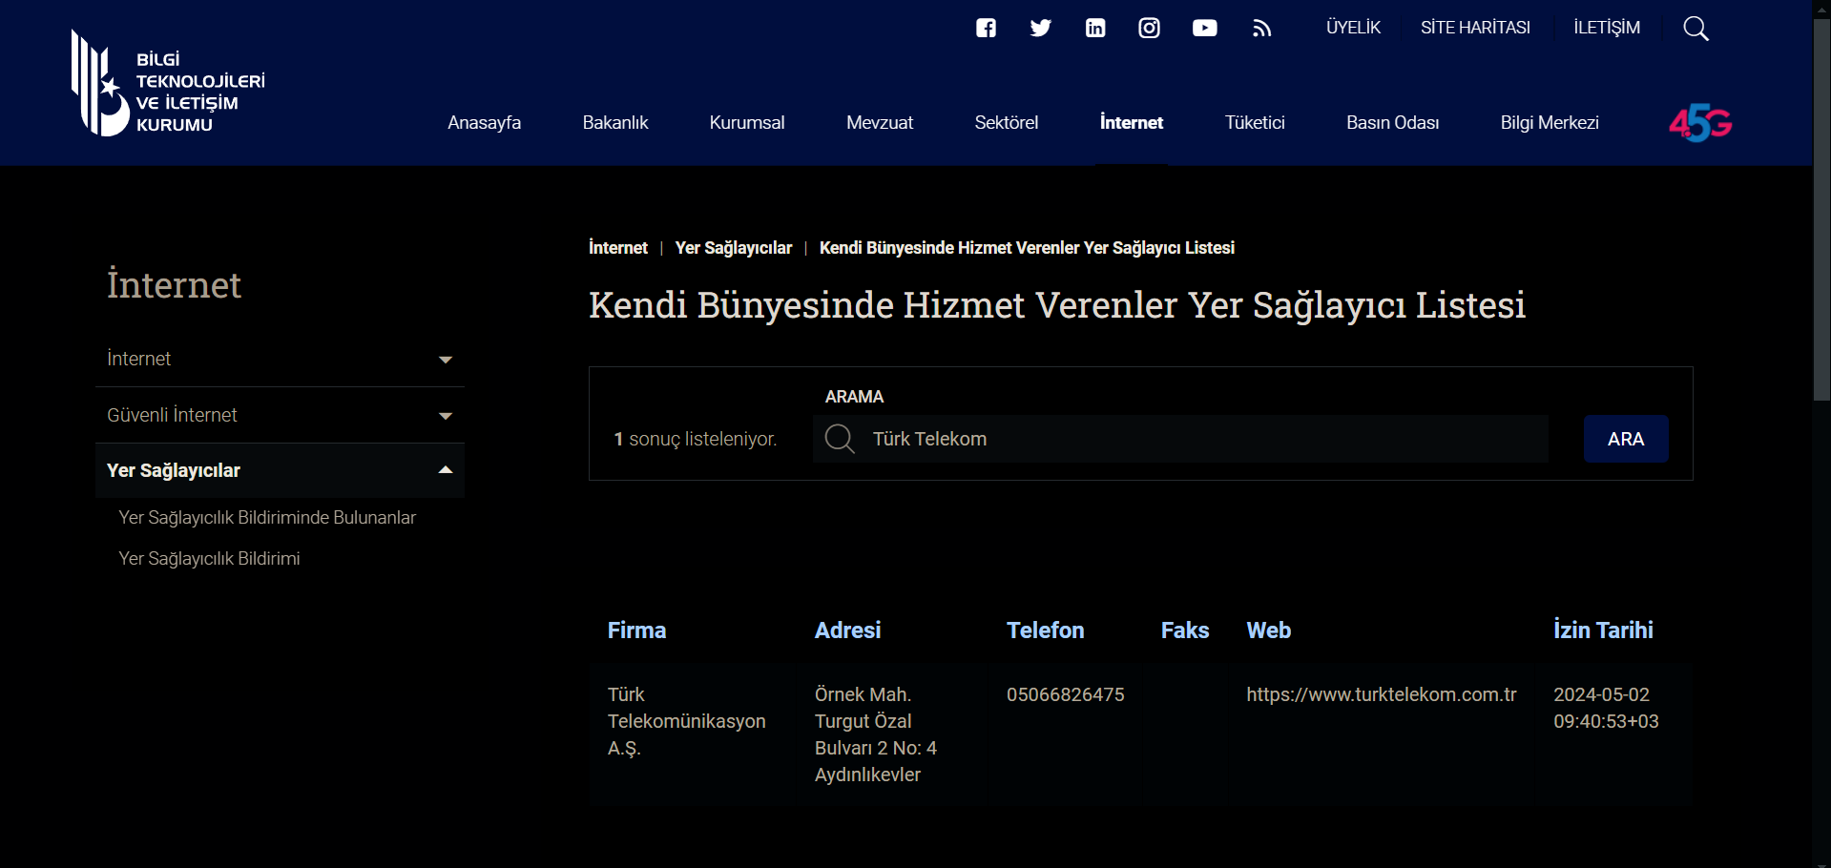Click the last breadcrumb Kendi Bünyesinde Hizmet Verenler
This screenshot has height=868, width=1831.
[x=1027, y=248]
